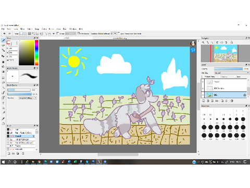Open Google Chrome from the taskbar
The width and height of the screenshot is (250, 188).
[39, 162]
